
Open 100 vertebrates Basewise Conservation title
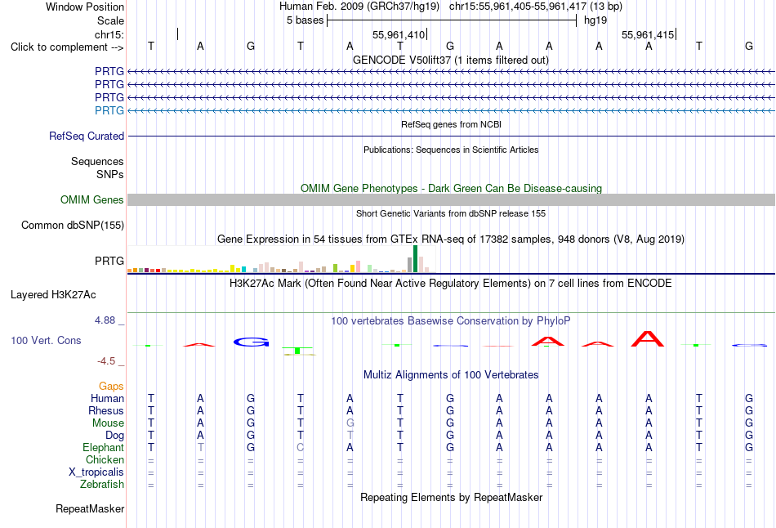(x=451, y=321)
